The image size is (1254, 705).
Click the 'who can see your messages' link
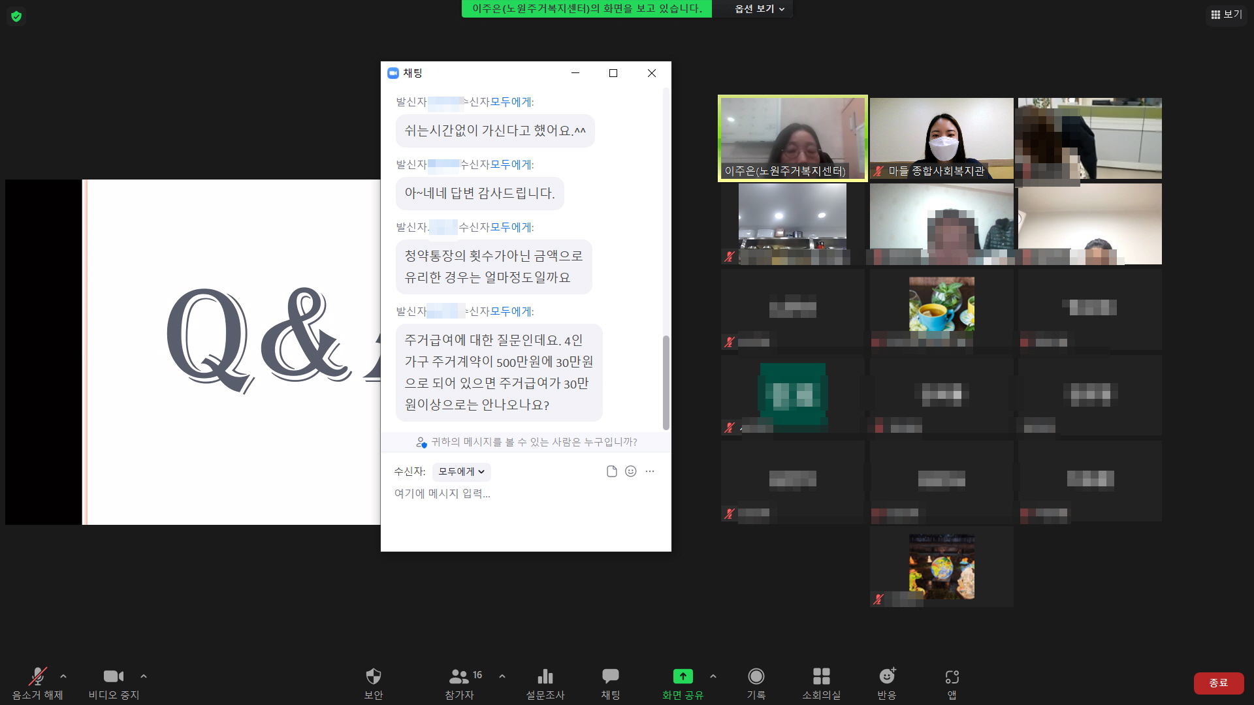pos(526,442)
